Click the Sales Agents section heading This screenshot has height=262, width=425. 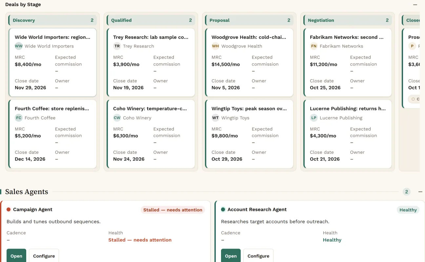(27, 192)
